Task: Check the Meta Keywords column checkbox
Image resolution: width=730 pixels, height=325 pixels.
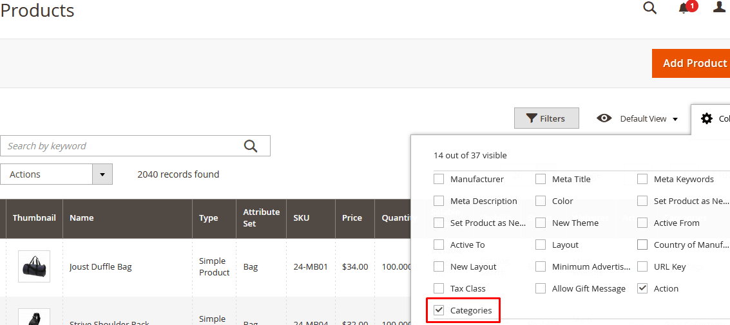Action: pyautogui.click(x=642, y=179)
